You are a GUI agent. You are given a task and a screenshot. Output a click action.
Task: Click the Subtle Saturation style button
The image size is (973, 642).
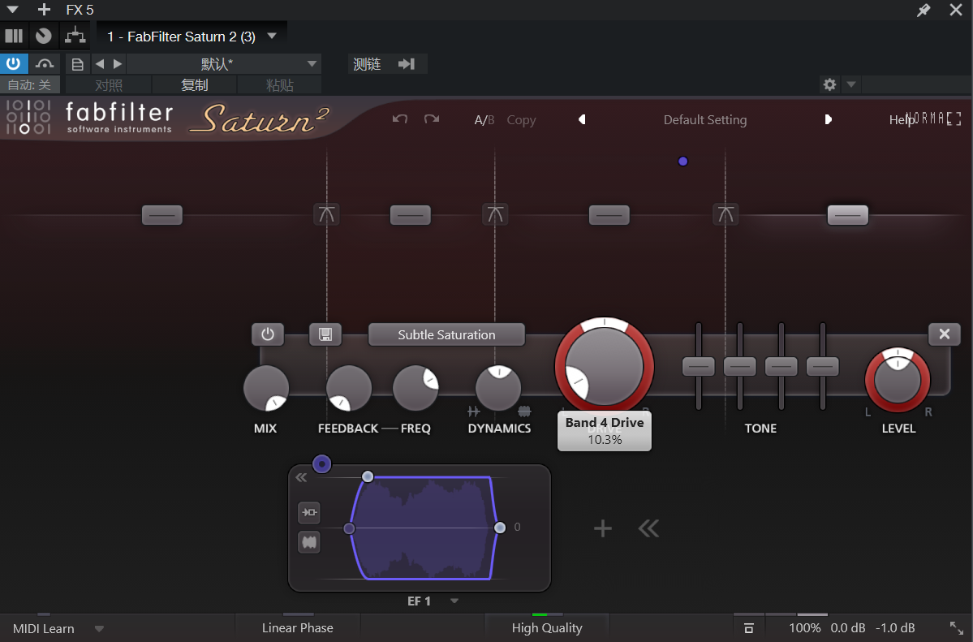point(446,334)
